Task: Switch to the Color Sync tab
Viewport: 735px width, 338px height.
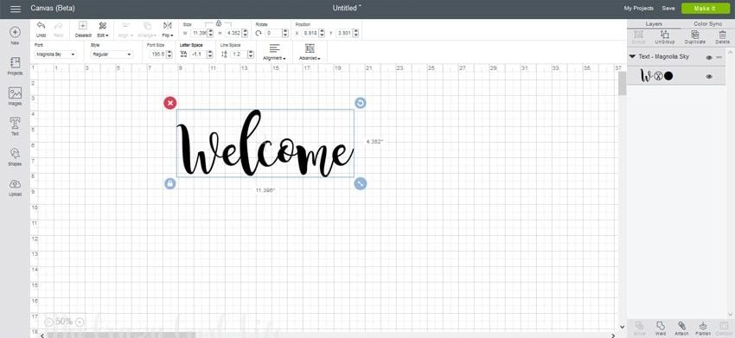Action: [708, 24]
